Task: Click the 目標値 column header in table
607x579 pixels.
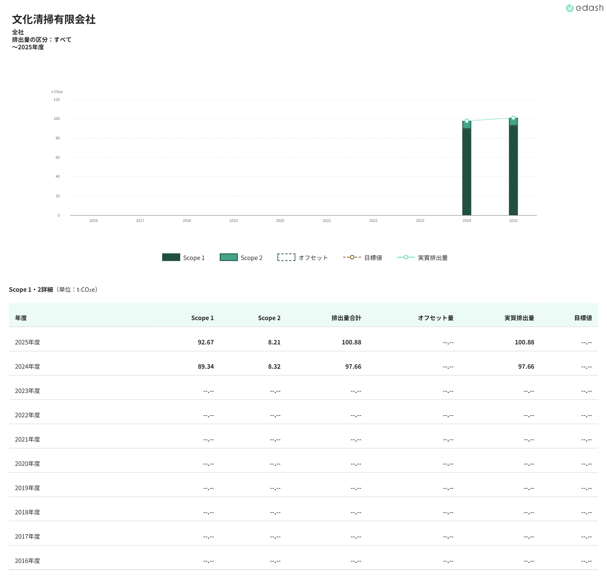Action: [x=583, y=318]
